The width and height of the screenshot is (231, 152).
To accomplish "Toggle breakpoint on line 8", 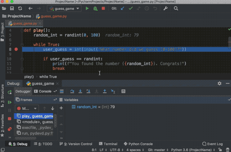I will tap(16, 49).
